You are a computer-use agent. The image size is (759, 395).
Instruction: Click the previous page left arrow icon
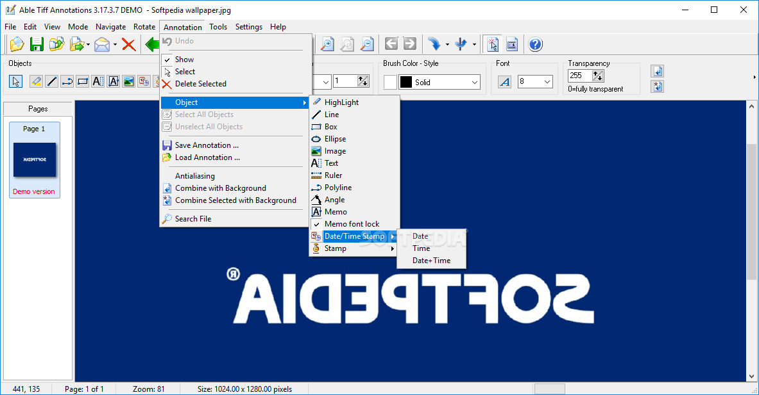point(391,44)
